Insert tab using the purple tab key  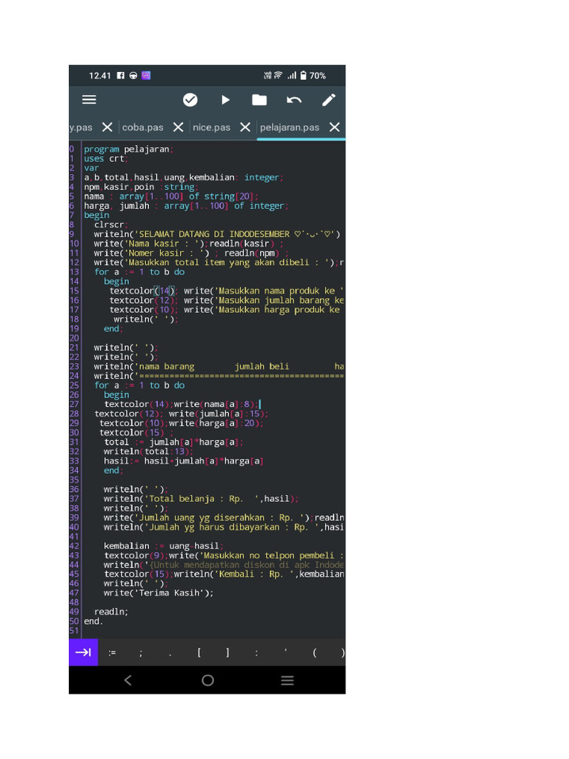[83, 652]
